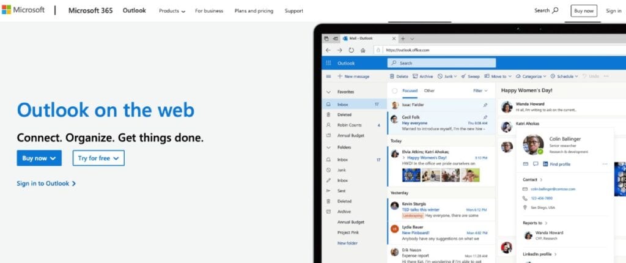Tick the select-all circle beside Focused
The image size is (626, 263).
(394, 91)
